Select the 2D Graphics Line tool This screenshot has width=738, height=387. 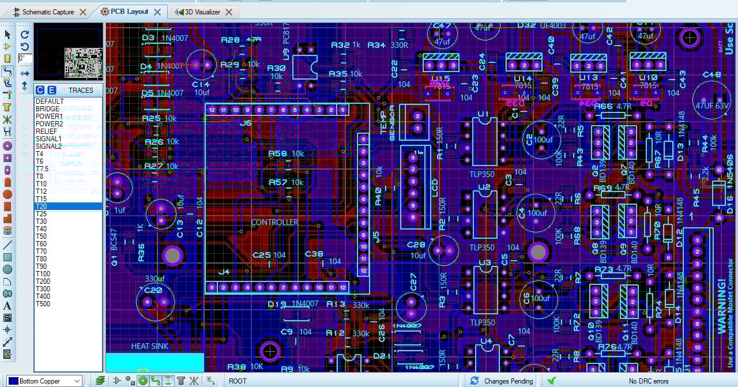coord(7,245)
